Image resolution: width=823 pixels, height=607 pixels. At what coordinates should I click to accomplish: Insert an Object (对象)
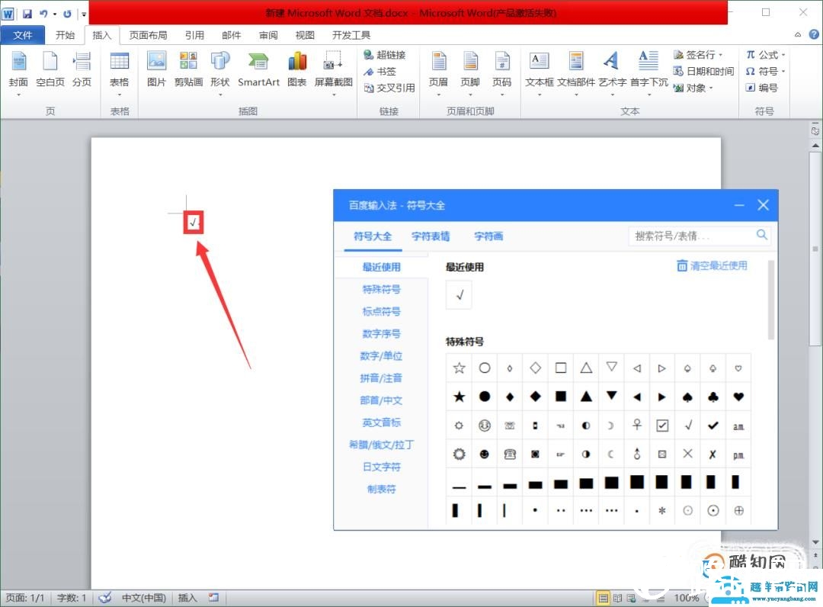(x=693, y=88)
